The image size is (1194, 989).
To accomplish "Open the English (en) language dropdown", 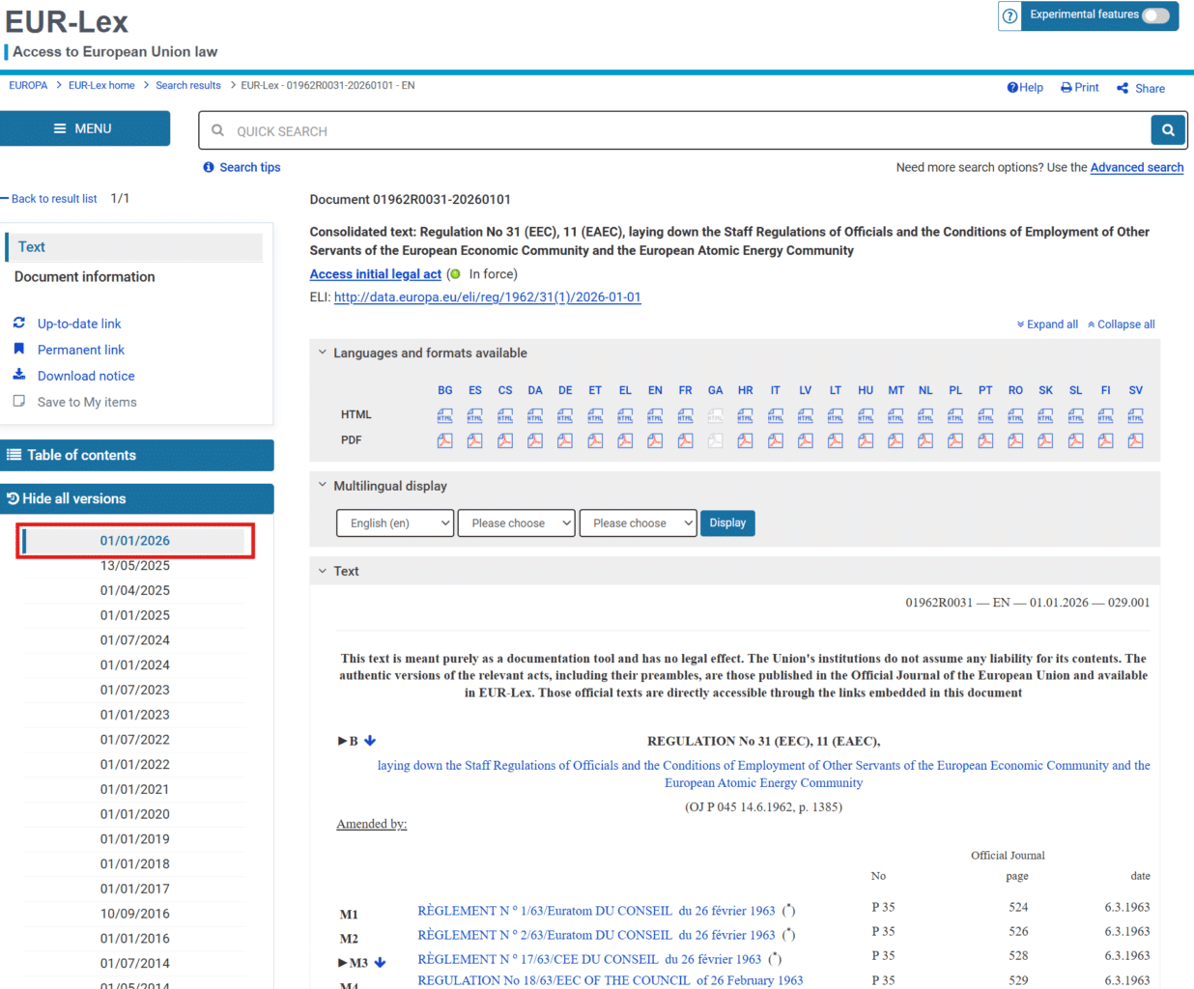I will coord(394,523).
